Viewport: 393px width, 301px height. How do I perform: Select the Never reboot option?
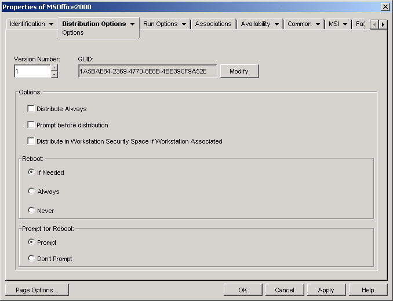31,210
